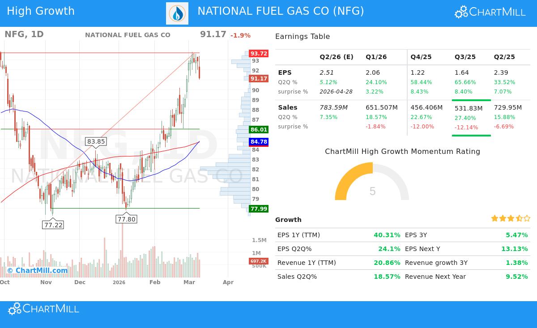Click the 77.80 low point label
The width and height of the screenshot is (537, 328).
(126, 219)
